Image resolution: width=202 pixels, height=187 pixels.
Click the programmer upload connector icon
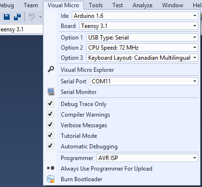tap(51, 168)
